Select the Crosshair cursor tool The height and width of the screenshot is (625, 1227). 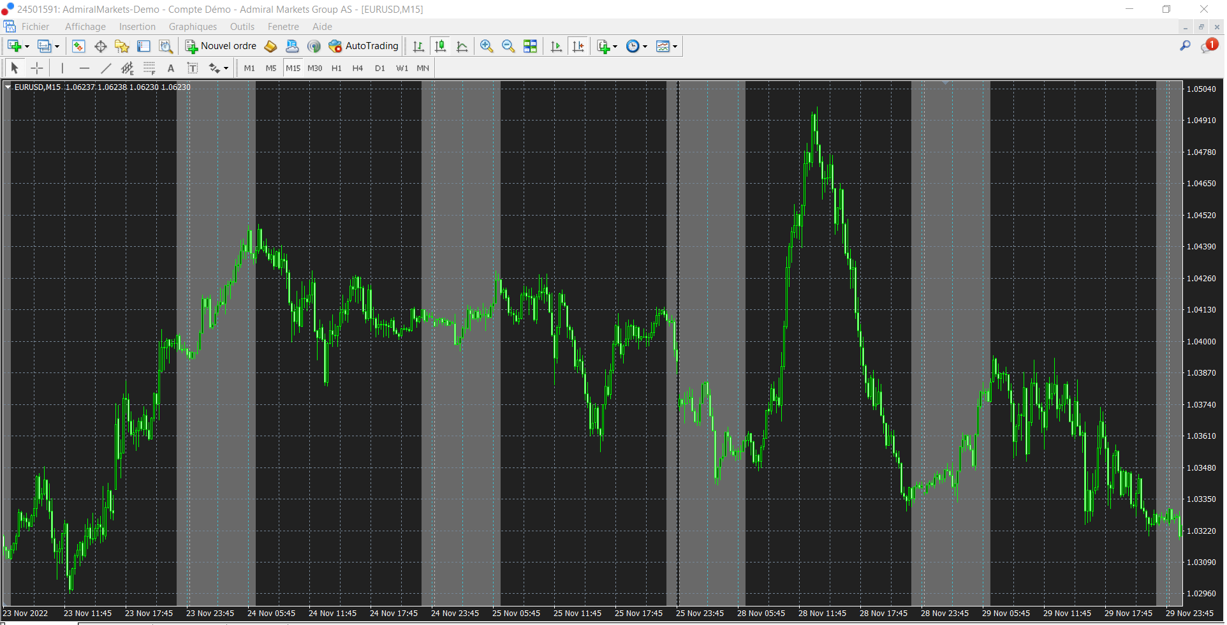tap(37, 68)
